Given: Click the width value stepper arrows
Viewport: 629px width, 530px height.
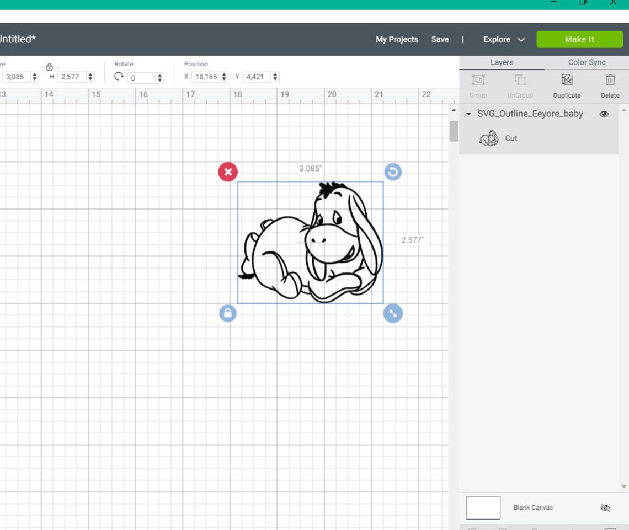Looking at the screenshot, I should (35, 77).
